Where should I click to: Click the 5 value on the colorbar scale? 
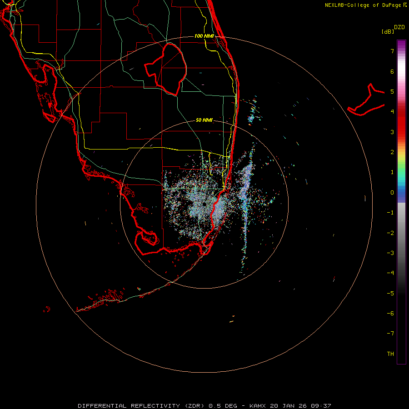click(x=392, y=91)
